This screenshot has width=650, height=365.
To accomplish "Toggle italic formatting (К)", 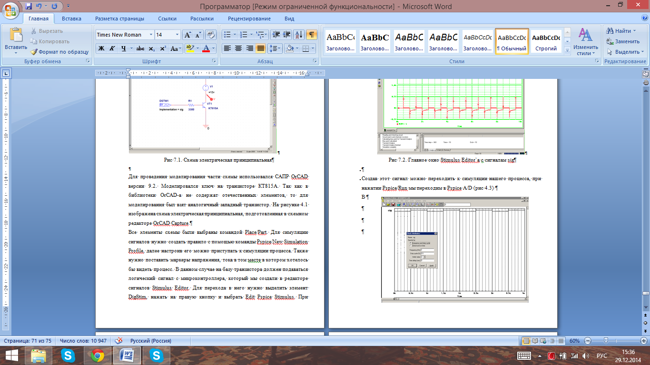I will pyautogui.click(x=112, y=48).
